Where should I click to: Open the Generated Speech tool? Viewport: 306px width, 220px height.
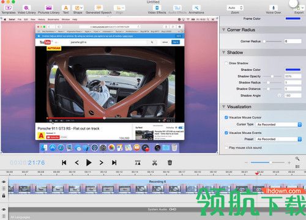(x=99, y=9)
